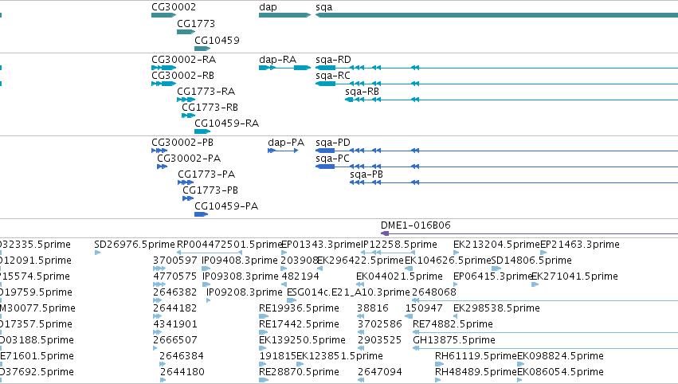
Task: Select the long sqa gene bar
Action: (497, 15)
